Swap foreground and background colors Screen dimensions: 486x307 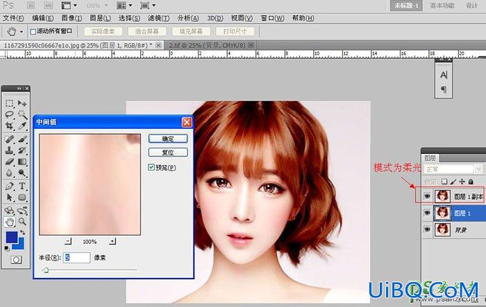click(23, 232)
